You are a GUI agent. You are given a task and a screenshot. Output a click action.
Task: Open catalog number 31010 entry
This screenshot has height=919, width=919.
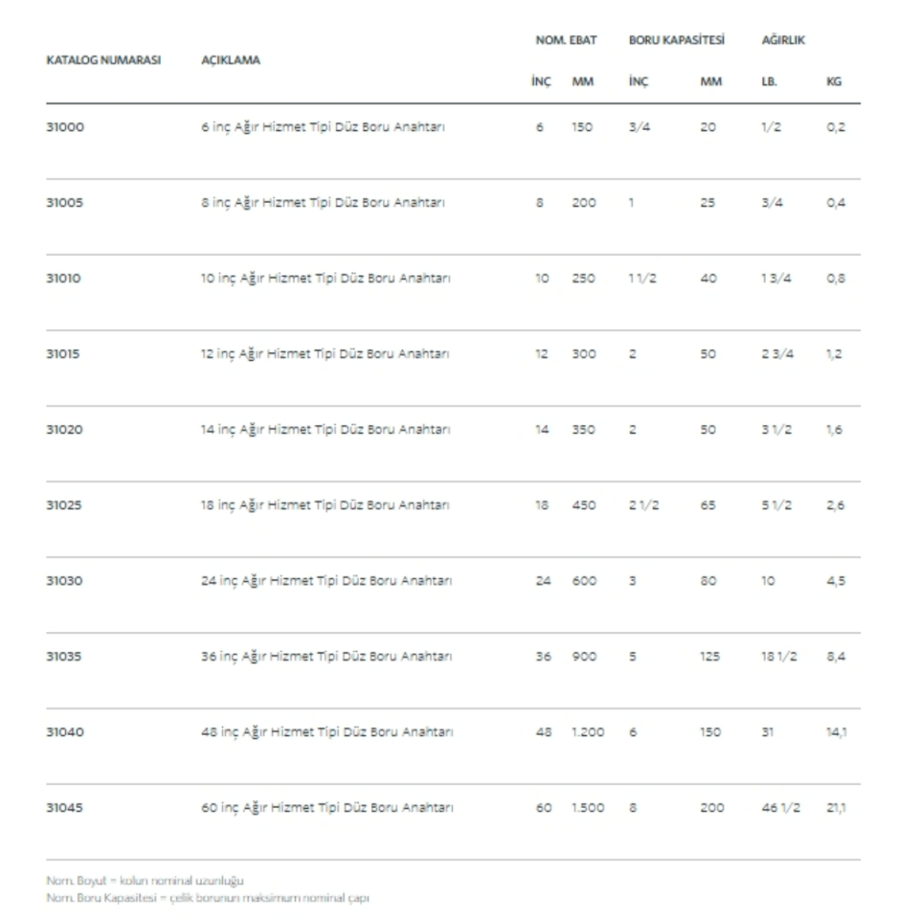pos(65,279)
